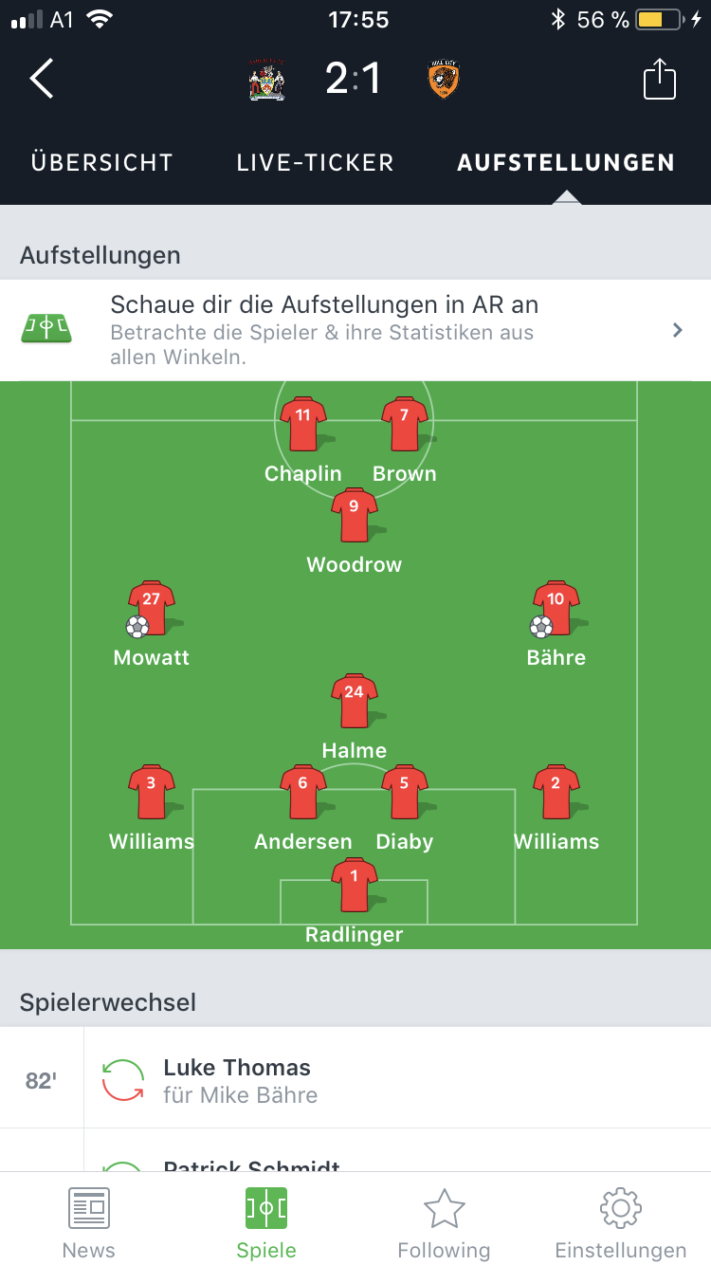Open Einstellungen gear in the bottom bar
This screenshot has height=1265, width=711.
coord(621,1222)
